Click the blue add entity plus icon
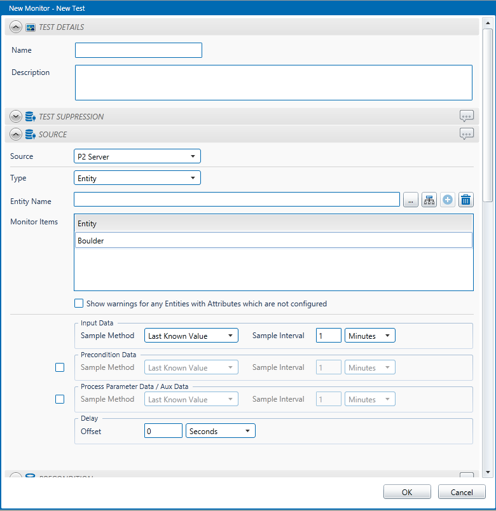The height and width of the screenshot is (511, 496). [448, 200]
